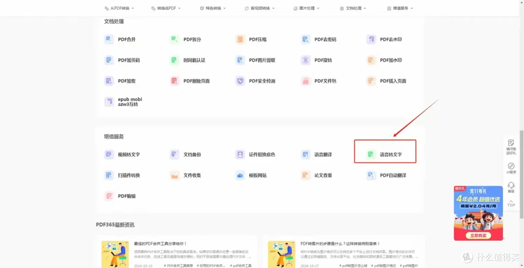524x268 pixels.
Task: Click the 语音翻译 icon
Action: [x=306, y=154]
